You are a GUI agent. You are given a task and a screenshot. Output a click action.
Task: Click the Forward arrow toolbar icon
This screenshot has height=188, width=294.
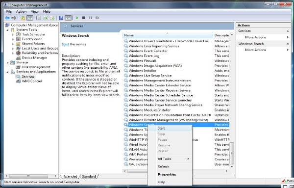pos(14,18)
